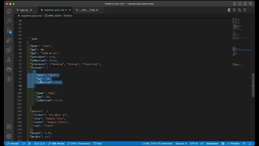This screenshot has width=259, height=146.
Task: Click 'Ln 98, Col 6 (70 selected)' status
Action: [x=157, y=144]
